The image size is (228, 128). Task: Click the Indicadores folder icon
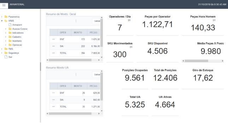click(x=10, y=33)
